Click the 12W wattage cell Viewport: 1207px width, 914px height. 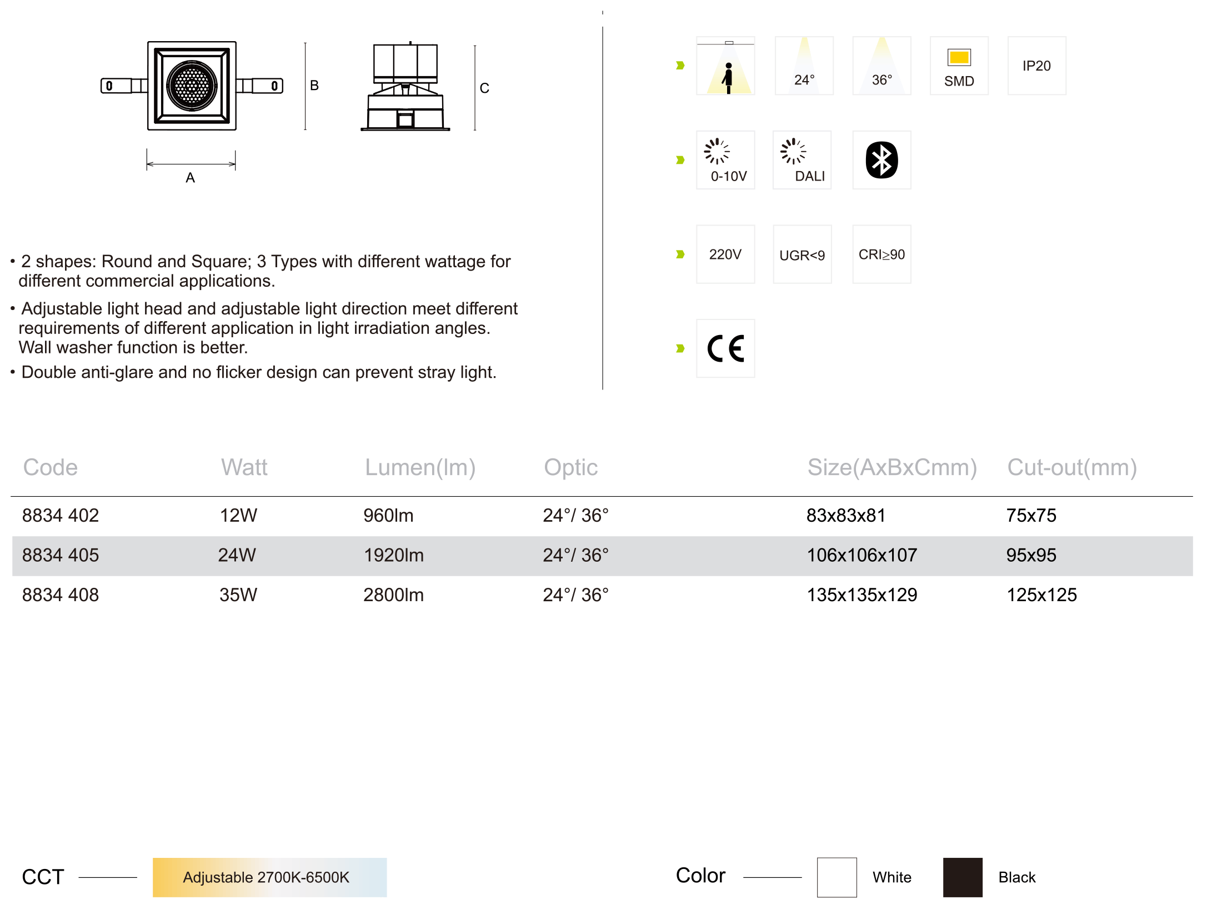pos(238,516)
